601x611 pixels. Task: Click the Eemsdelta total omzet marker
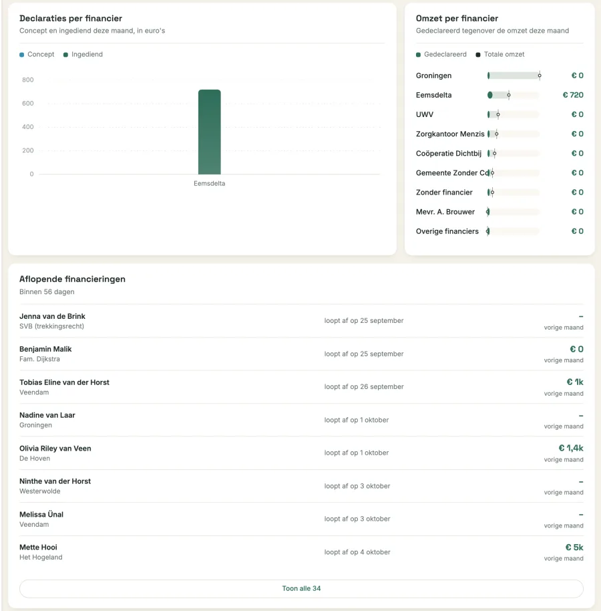pos(509,95)
